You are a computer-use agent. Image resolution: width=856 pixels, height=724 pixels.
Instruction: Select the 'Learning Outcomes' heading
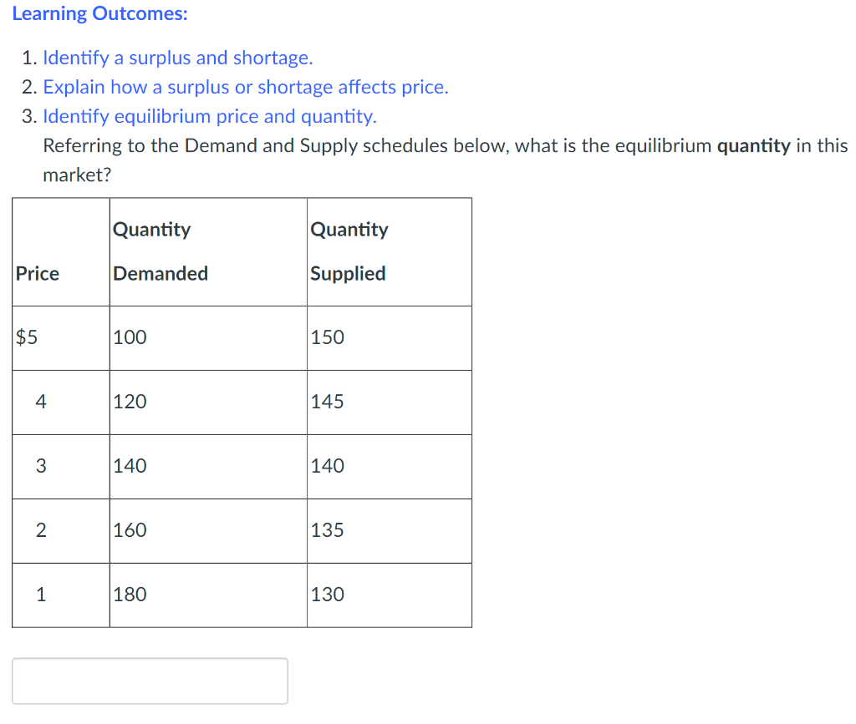point(100,13)
